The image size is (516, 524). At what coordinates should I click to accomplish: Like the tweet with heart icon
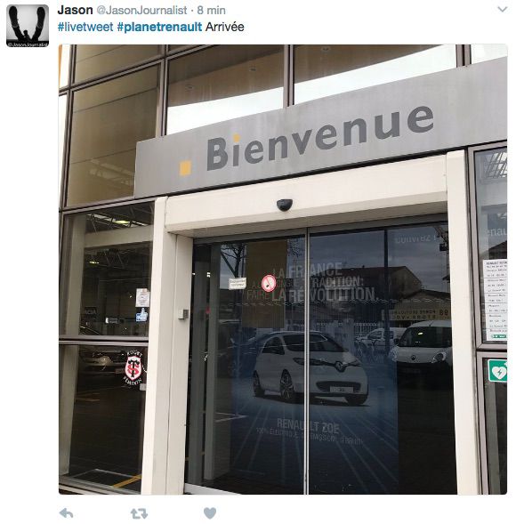210,513
